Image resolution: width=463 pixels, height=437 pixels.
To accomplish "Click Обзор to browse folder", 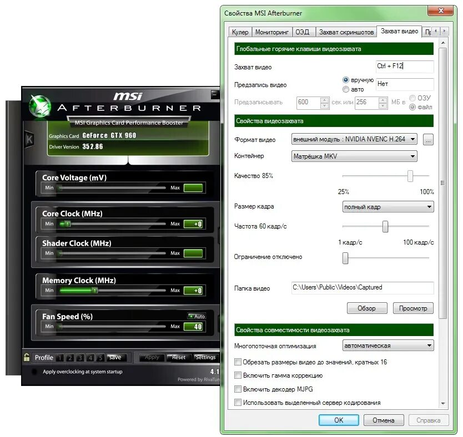I will 367,308.
